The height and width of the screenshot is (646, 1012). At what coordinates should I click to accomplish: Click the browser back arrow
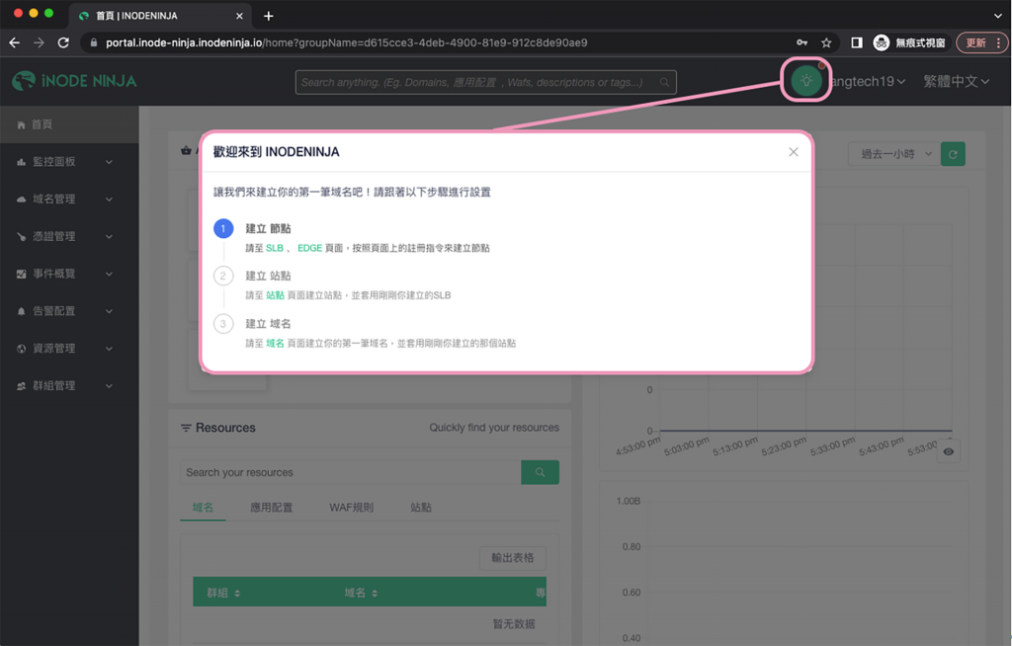[x=14, y=42]
